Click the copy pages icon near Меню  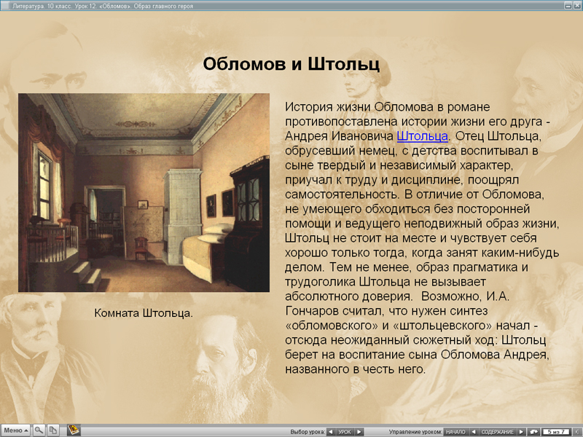[x=55, y=430]
